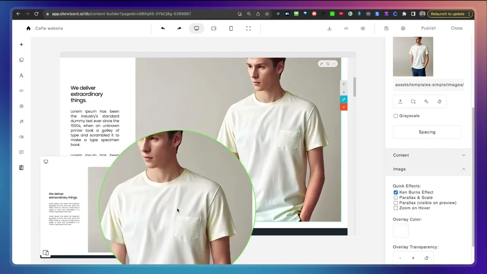
Task: Click the refresh icon on the image overlay
Action: coord(328,64)
